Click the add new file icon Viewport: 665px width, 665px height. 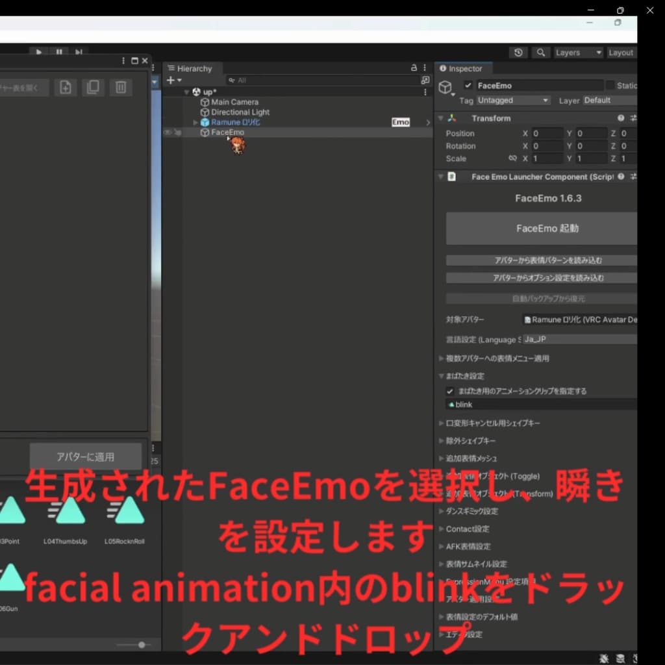66,88
